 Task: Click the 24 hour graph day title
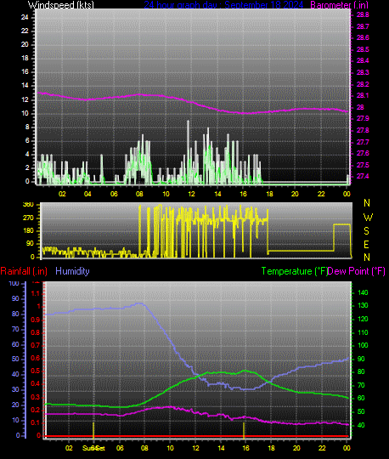click(223, 5)
